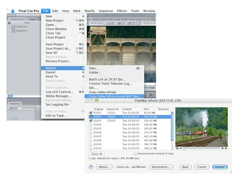Click the Destination... button
The height and width of the screenshot is (183, 239).
pyautogui.click(x=161, y=167)
